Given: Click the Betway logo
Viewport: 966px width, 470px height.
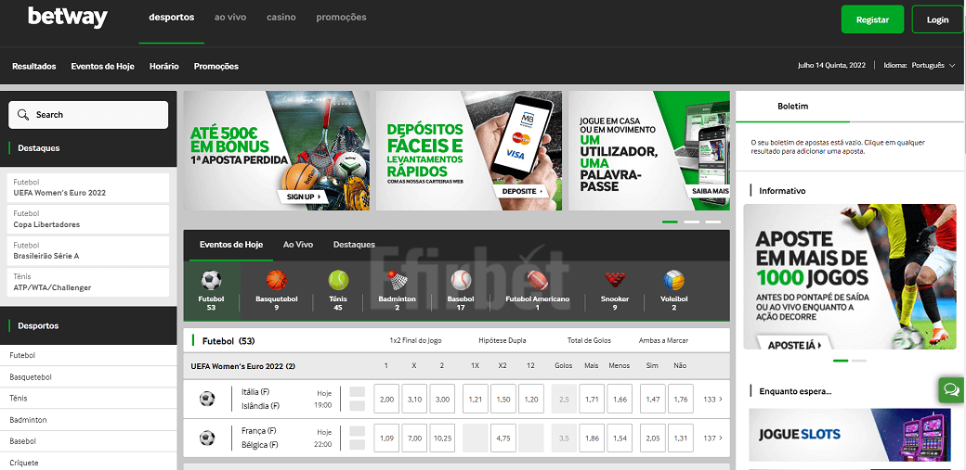Looking at the screenshot, I should (68, 19).
